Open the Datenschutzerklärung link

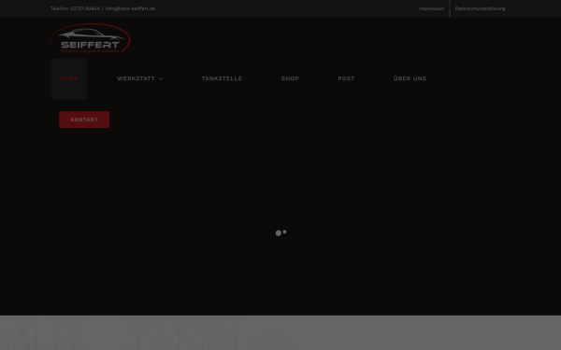click(x=481, y=8)
